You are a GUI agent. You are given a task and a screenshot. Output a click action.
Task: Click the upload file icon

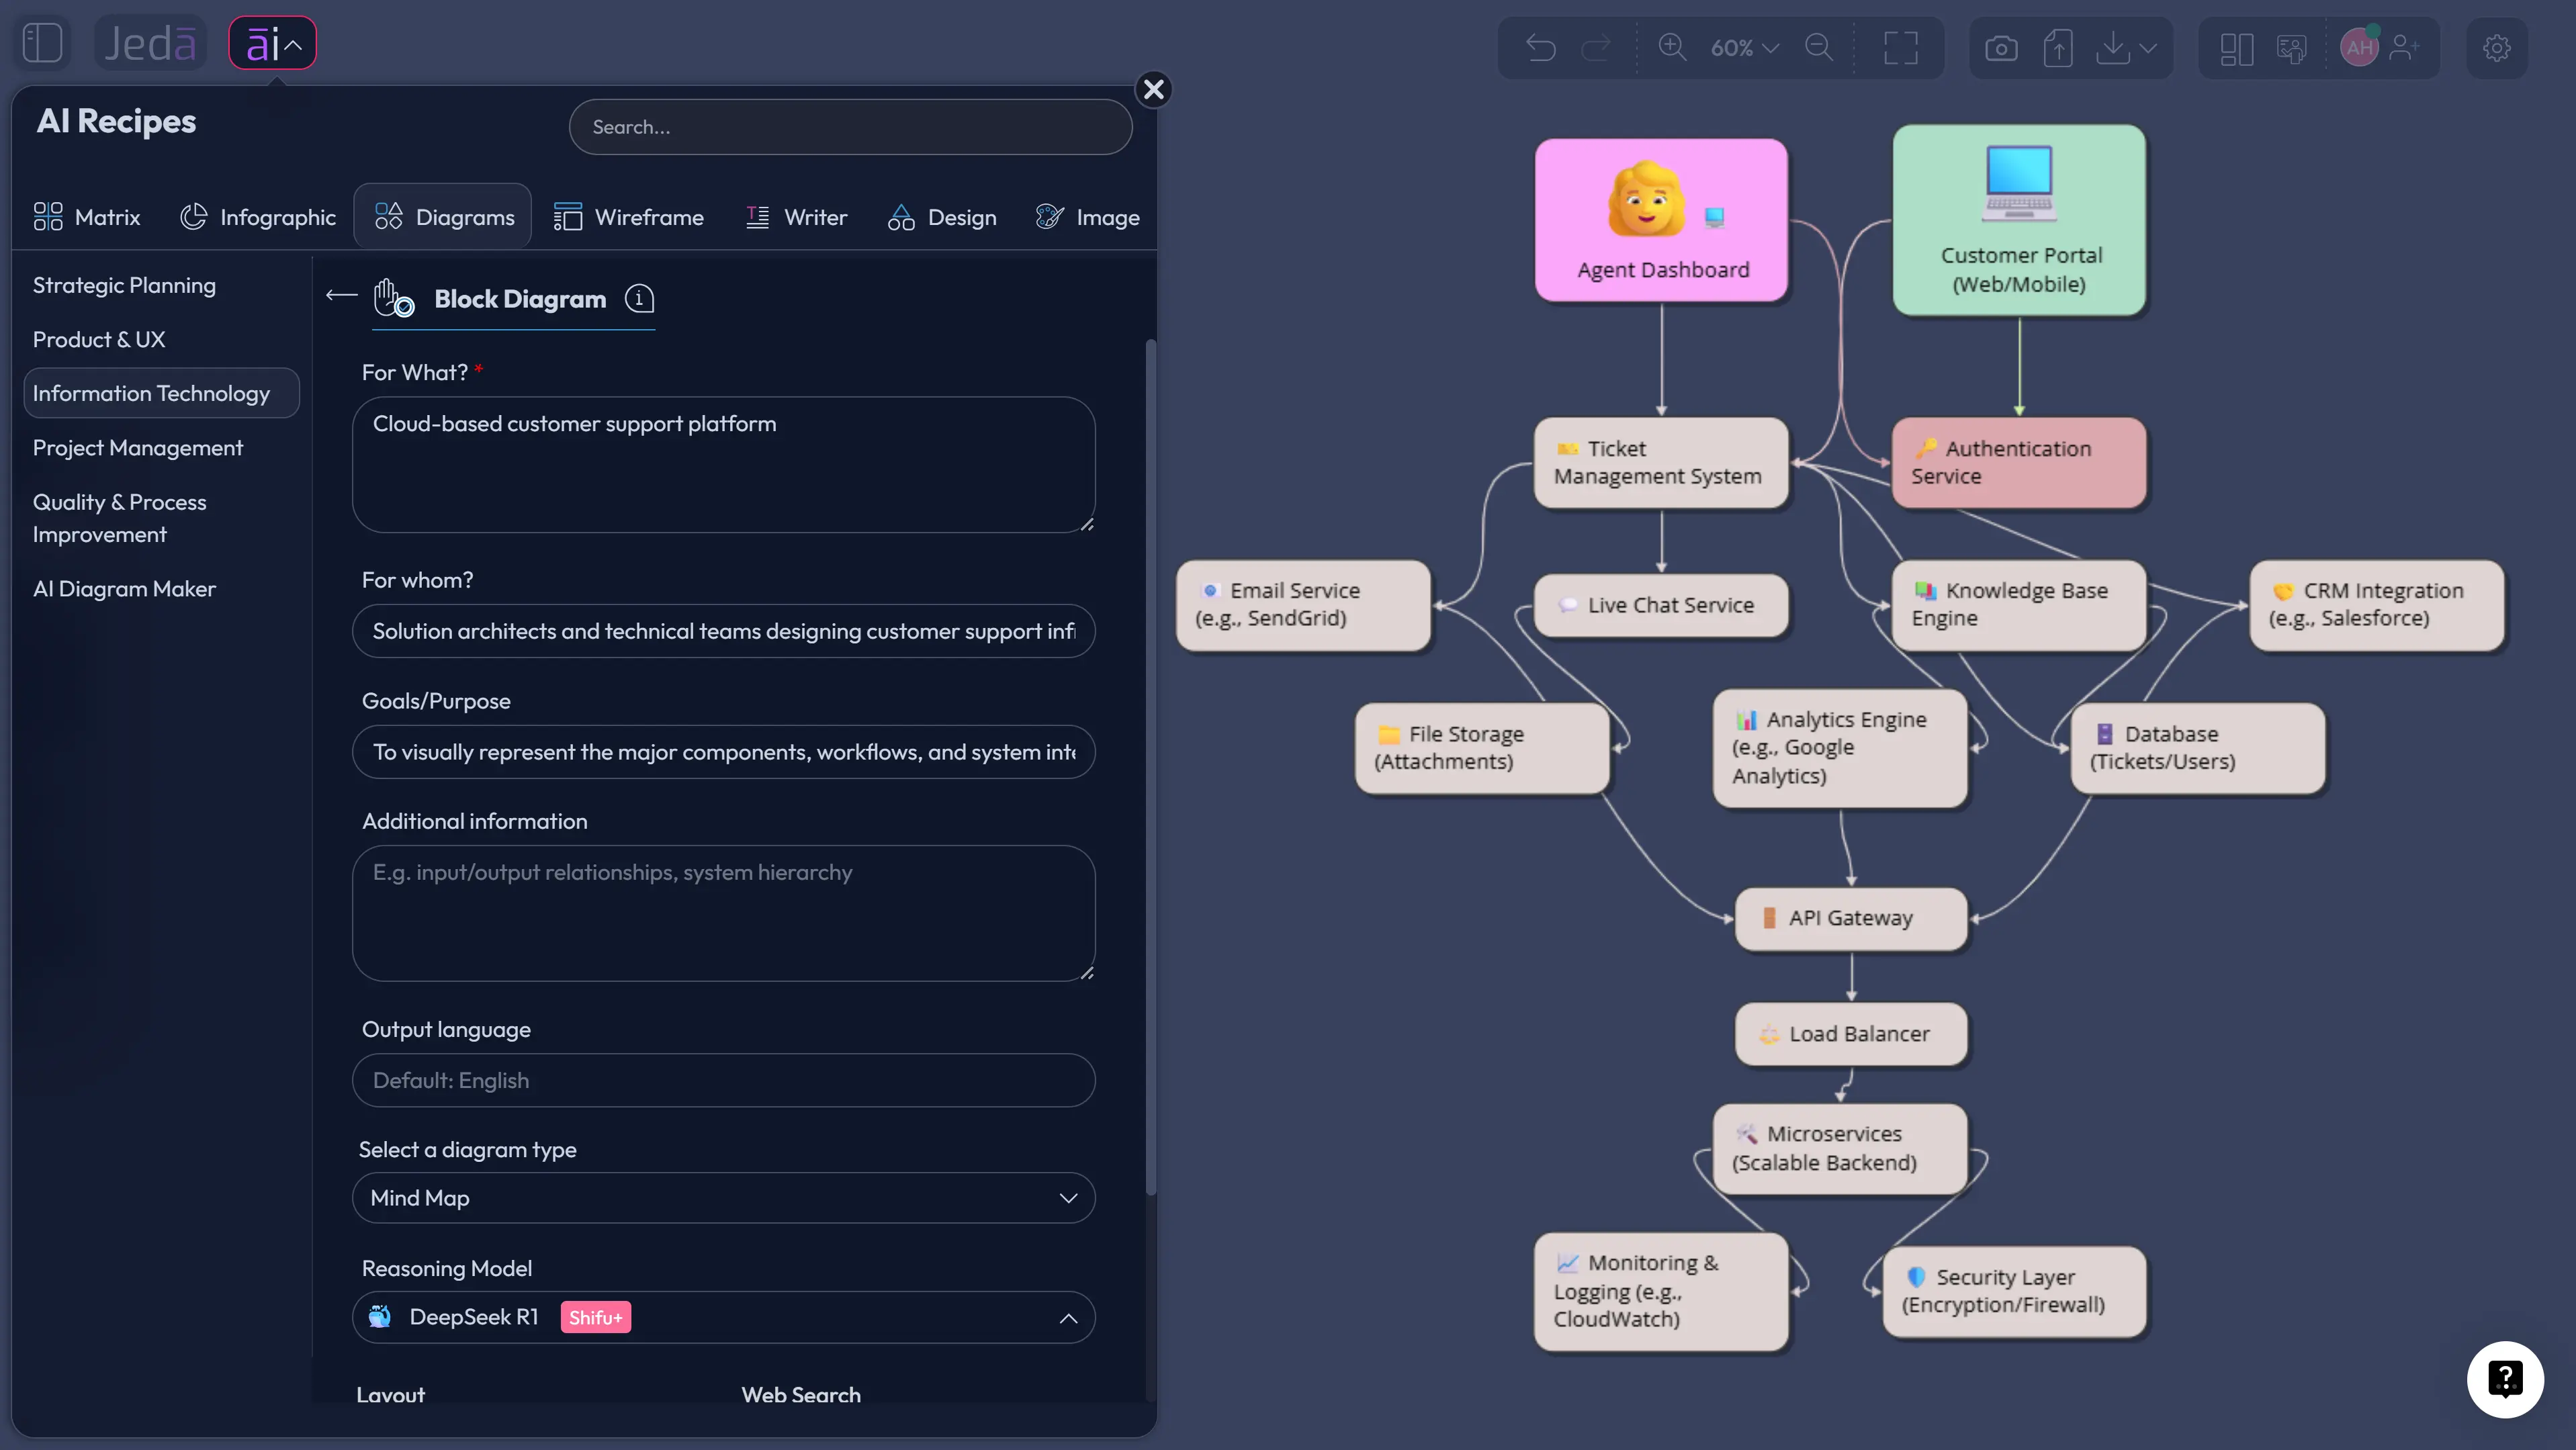click(2057, 47)
